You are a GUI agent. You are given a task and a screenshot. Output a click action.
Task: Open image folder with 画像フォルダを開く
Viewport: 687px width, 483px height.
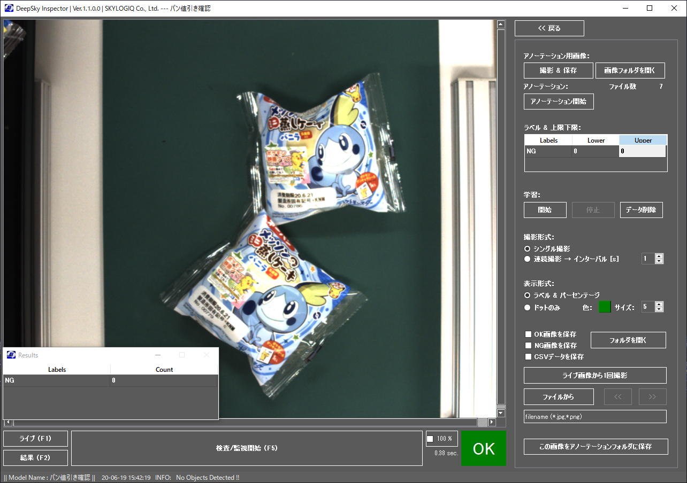click(x=630, y=71)
